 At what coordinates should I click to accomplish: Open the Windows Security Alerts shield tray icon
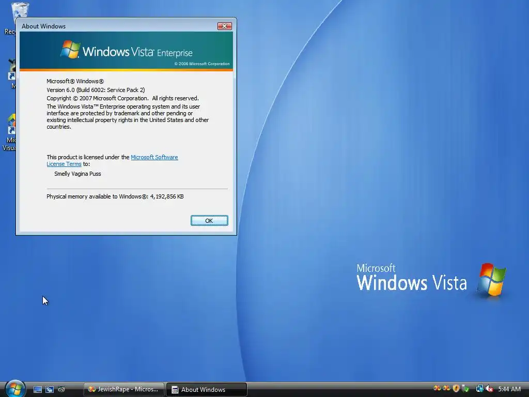pos(456,389)
